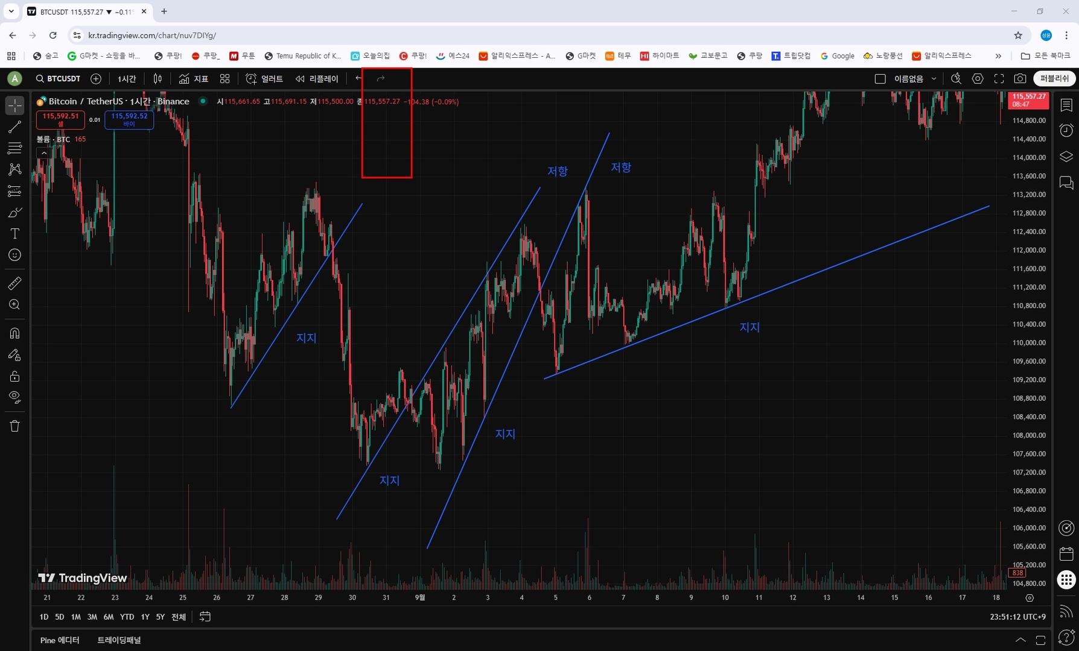Screen dimensions: 1079x651
Task: Click the 퍼블리쉬 publish button
Action: pos(1054,78)
